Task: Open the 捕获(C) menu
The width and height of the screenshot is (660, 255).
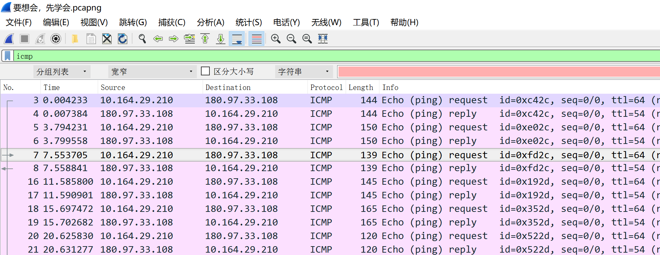Action: 172,22
